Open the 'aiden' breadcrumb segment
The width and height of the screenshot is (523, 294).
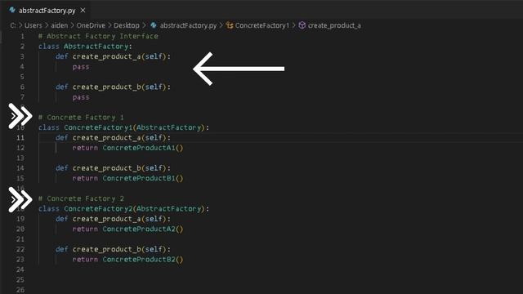tap(59, 25)
